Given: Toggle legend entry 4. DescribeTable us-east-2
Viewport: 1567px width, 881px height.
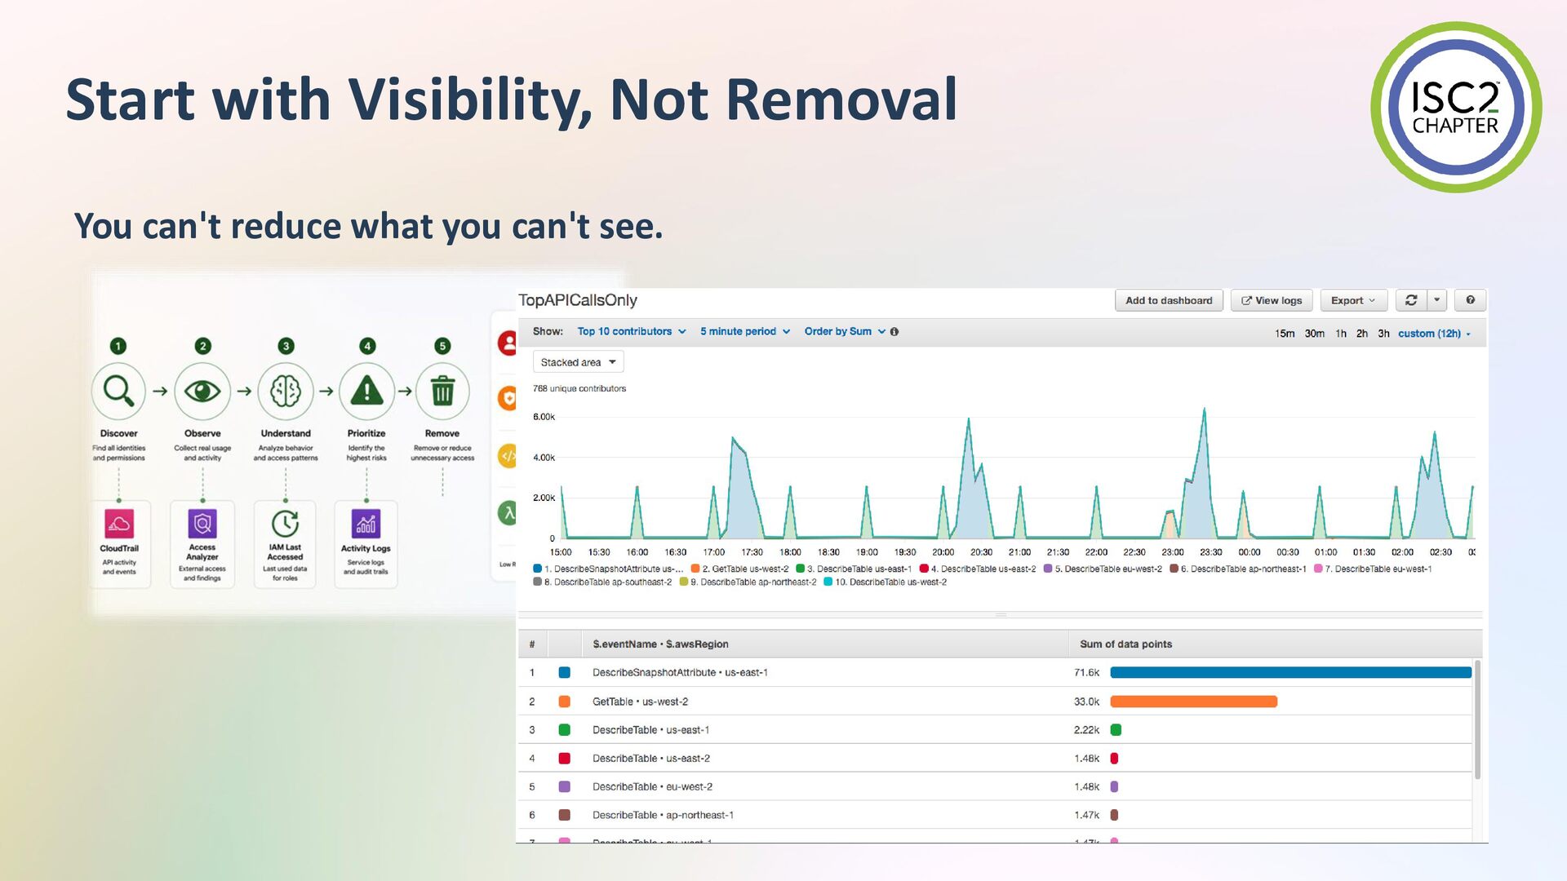Looking at the screenshot, I should pos(978,569).
